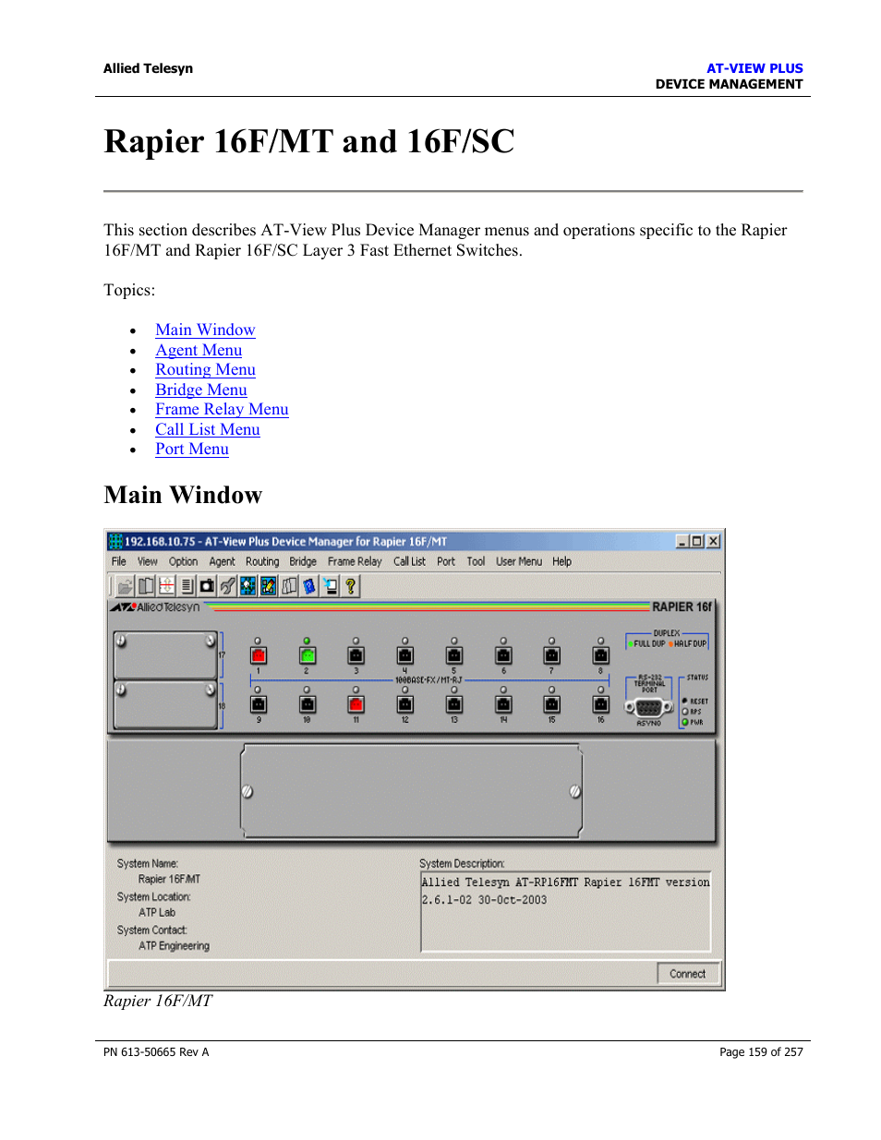Click the AT-VIEW PLUS header text

point(754,68)
